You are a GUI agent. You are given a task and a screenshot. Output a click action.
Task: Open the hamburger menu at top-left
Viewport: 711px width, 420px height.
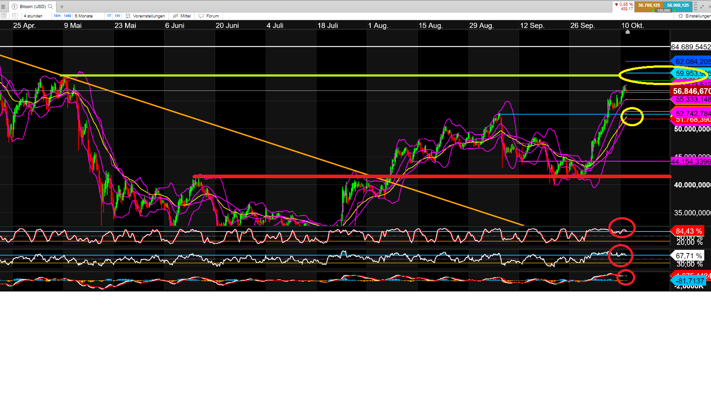pyautogui.click(x=3, y=7)
